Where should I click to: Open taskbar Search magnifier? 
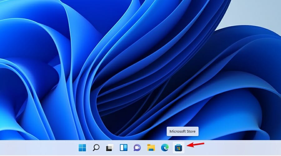(96, 148)
